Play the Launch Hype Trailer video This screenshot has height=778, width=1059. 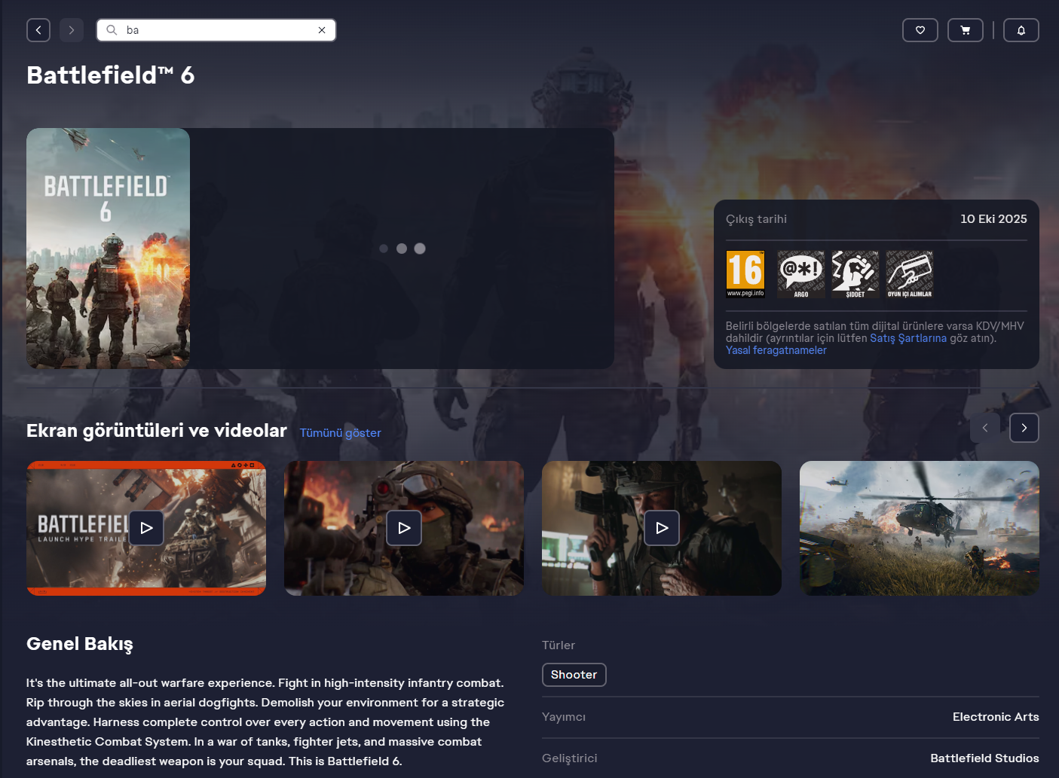(146, 528)
